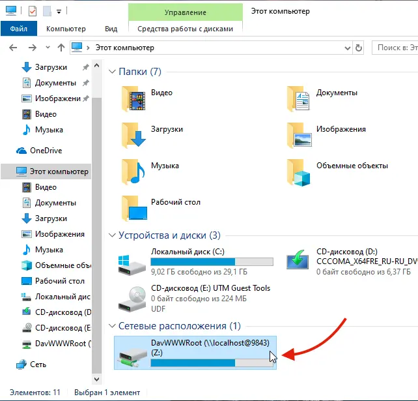Image resolution: width=418 pixels, height=401 pixels.
Task: Select Этот компьютер in navigation pane
Action: 46,171
